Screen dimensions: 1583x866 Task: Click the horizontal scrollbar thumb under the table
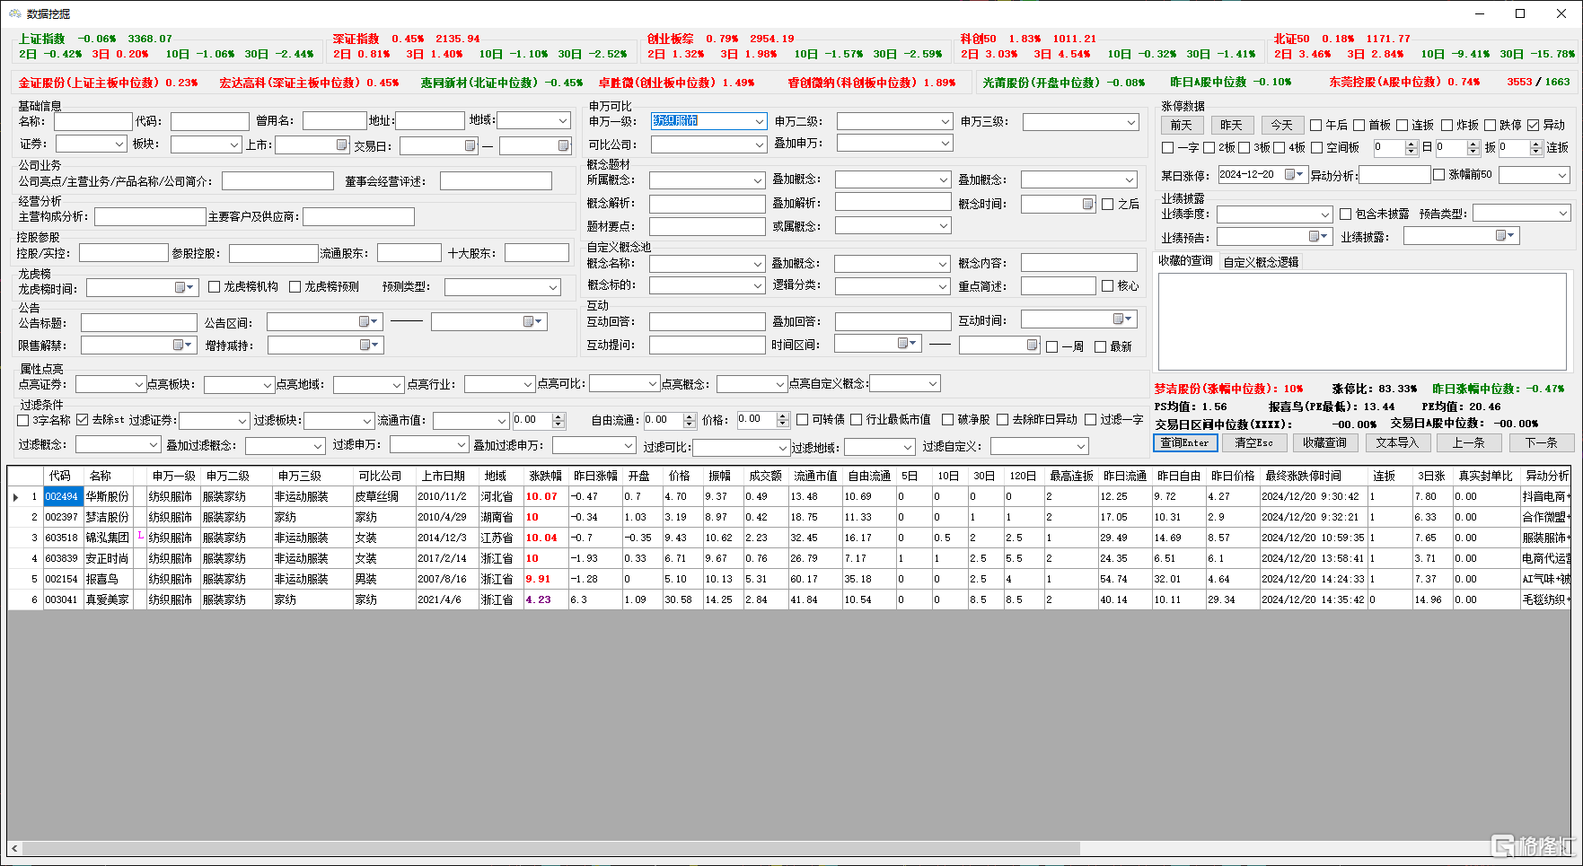pyautogui.click(x=550, y=848)
